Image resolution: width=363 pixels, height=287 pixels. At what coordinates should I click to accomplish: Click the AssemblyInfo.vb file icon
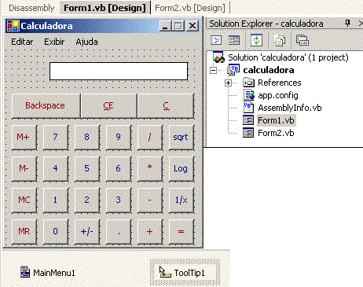[x=248, y=108]
